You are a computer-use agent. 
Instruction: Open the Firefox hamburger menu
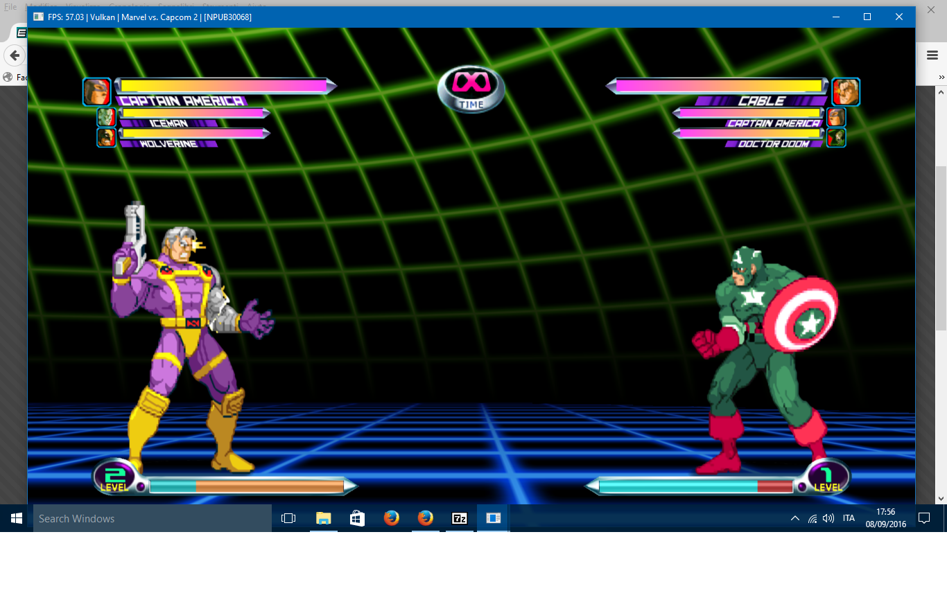(x=932, y=55)
